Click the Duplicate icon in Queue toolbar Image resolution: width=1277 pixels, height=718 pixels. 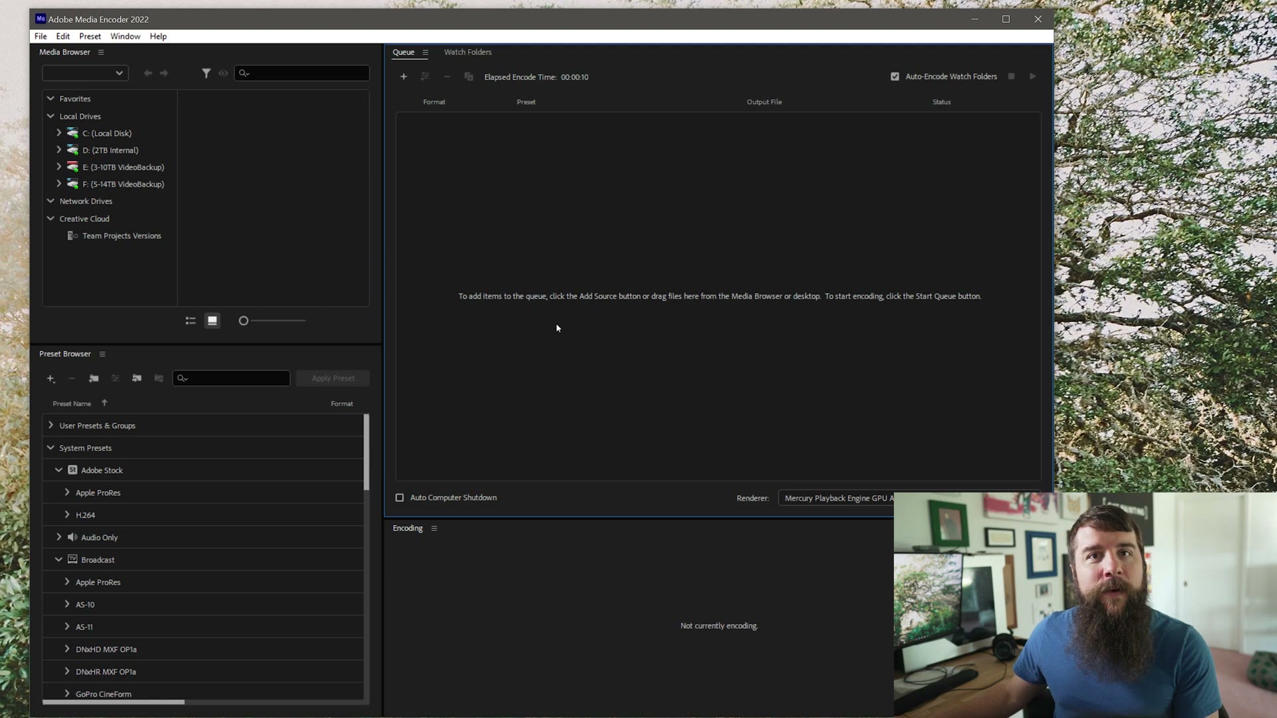pyautogui.click(x=468, y=76)
